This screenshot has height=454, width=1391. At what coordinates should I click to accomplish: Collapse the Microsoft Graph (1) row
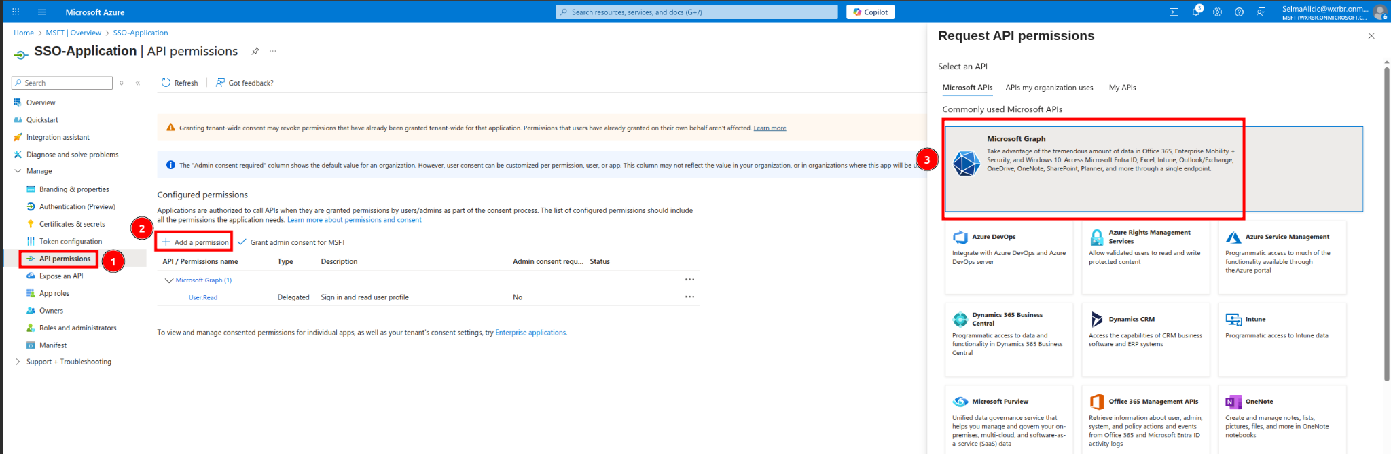click(x=169, y=280)
